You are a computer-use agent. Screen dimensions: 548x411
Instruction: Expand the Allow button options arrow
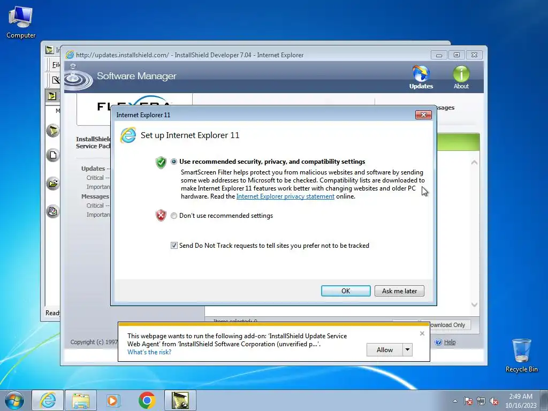click(x=407, y=349)
